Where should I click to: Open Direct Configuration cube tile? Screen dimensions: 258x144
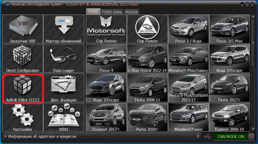23,58
